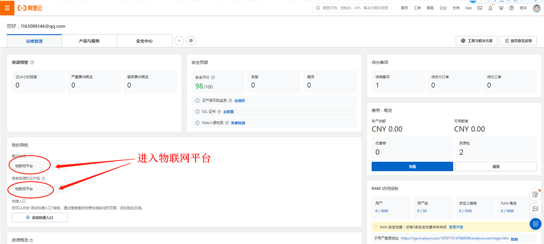This screenshot has height=244, width=544.
Task: Click inside the search documents input field
Action: coord(352,7)
